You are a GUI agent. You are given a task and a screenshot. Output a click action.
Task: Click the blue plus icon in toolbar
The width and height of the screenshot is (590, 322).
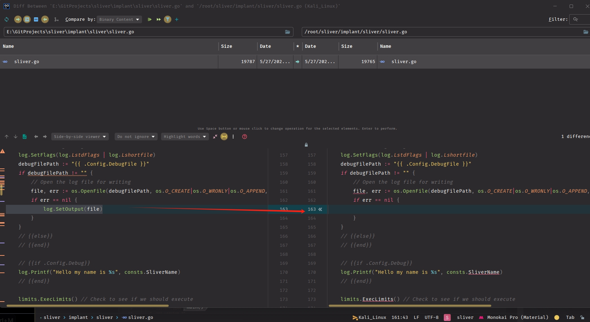[x=177, y=19]
